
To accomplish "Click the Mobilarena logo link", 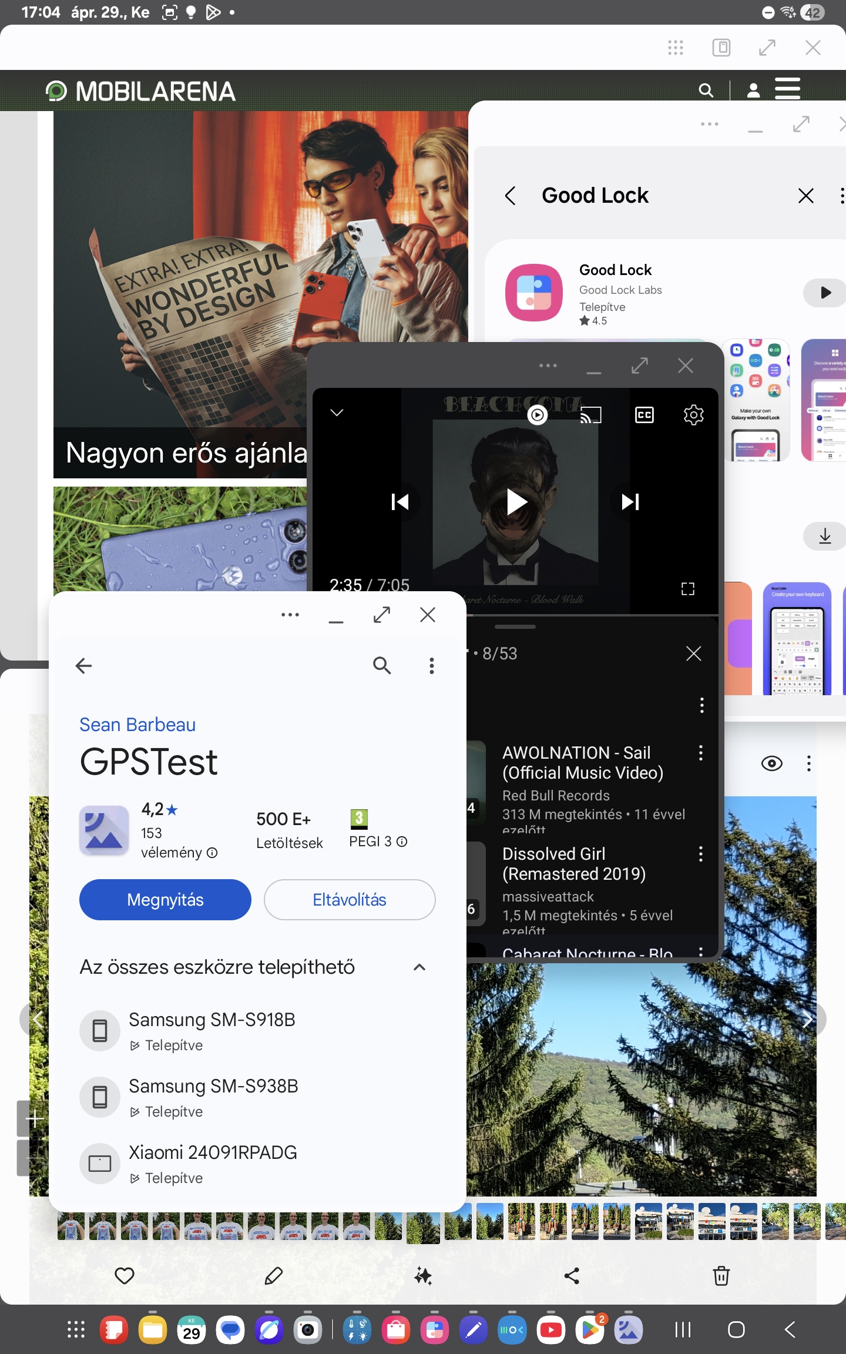I will coord(141,91).
